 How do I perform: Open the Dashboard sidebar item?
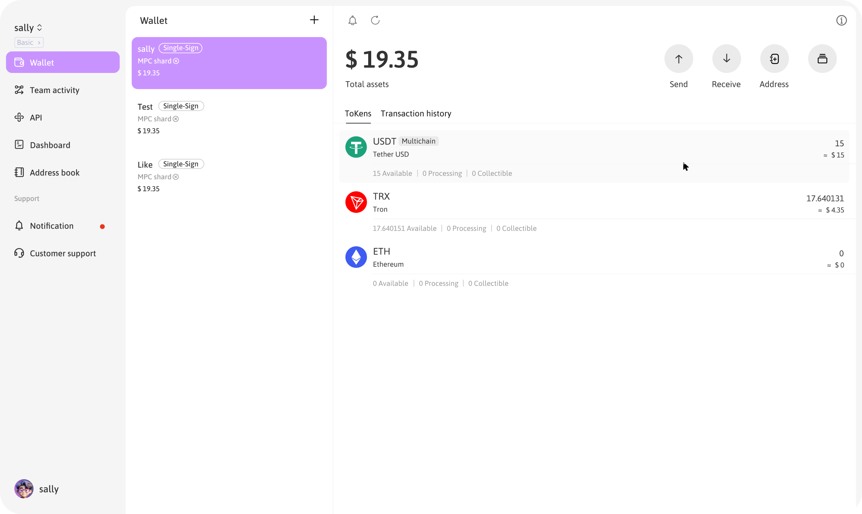[x=50, y=145]
